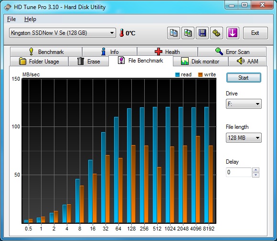The height and width of the screenshot is (241, 277).
Task: Click the Exit button
Action: click(x=256, y=33)
